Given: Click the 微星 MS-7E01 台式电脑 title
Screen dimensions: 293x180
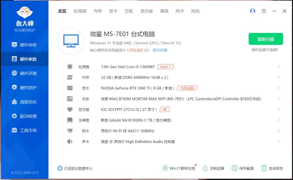Looking at the screenshot, I should coord(122,34).
